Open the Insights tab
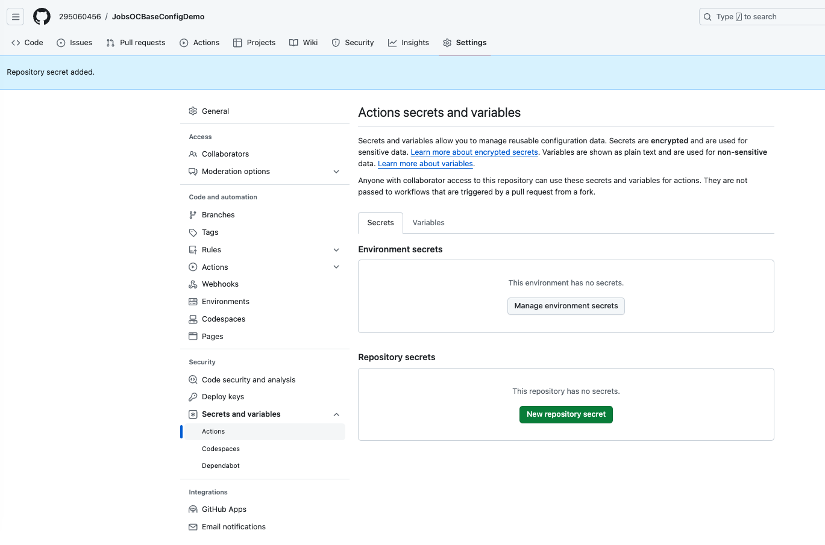The image size is (825, 545). [409, 43]
